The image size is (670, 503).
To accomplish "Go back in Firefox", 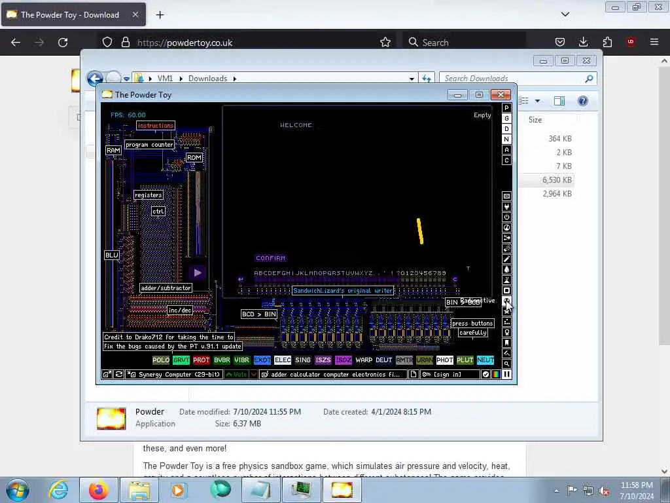I will pos(16,42).
